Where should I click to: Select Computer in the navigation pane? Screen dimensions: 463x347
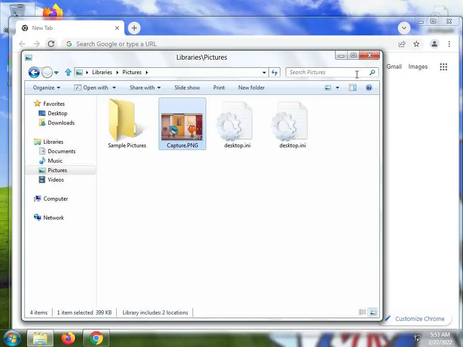click(x=51, y=199)
